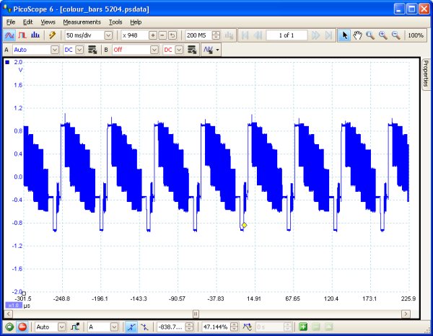This screenshot has width=433, height=336.
Task: Start capture with green button
Action: [x=9, y=327]
